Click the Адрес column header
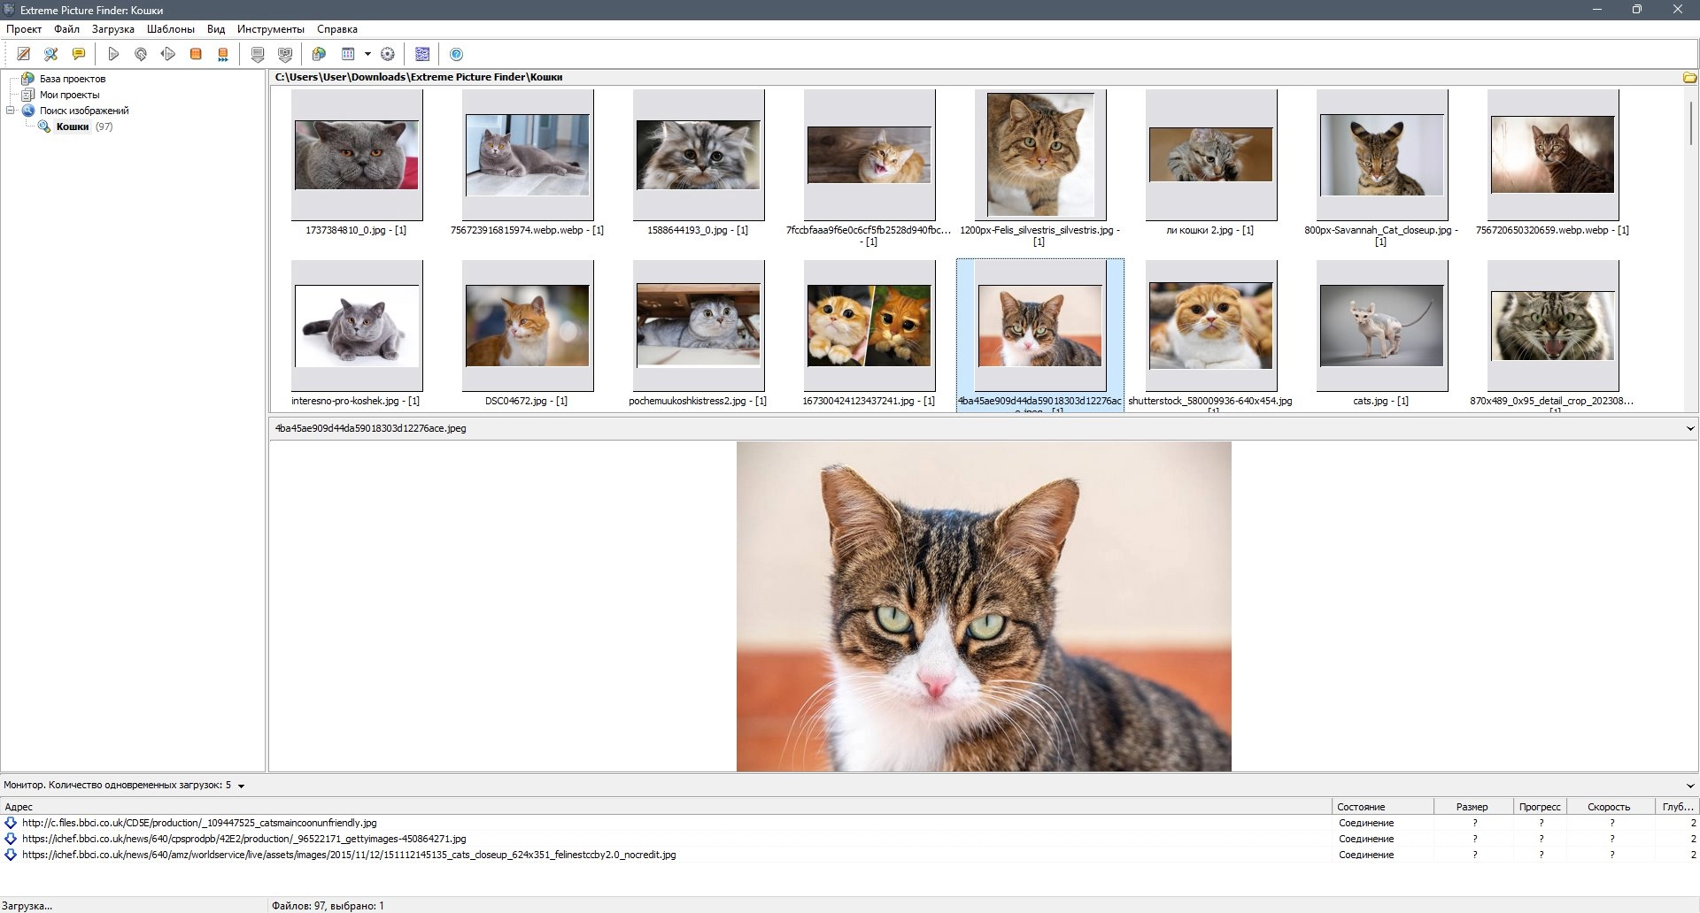Viewport: 1700px width, 913px height. 19,807
